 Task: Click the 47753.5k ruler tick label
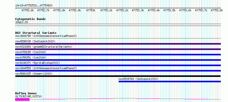click(x=169, y=10)
